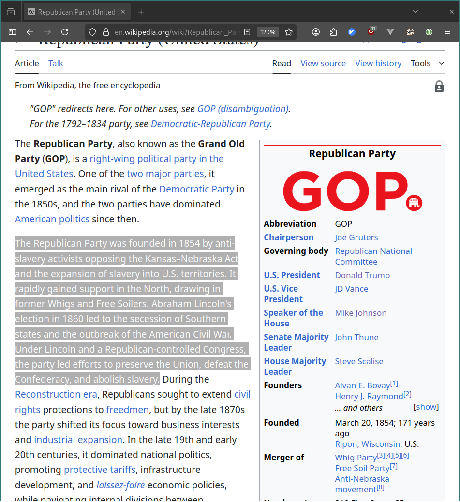Open the Joe Gruters link
Screen dimensions: 460x502
[356, 237]
